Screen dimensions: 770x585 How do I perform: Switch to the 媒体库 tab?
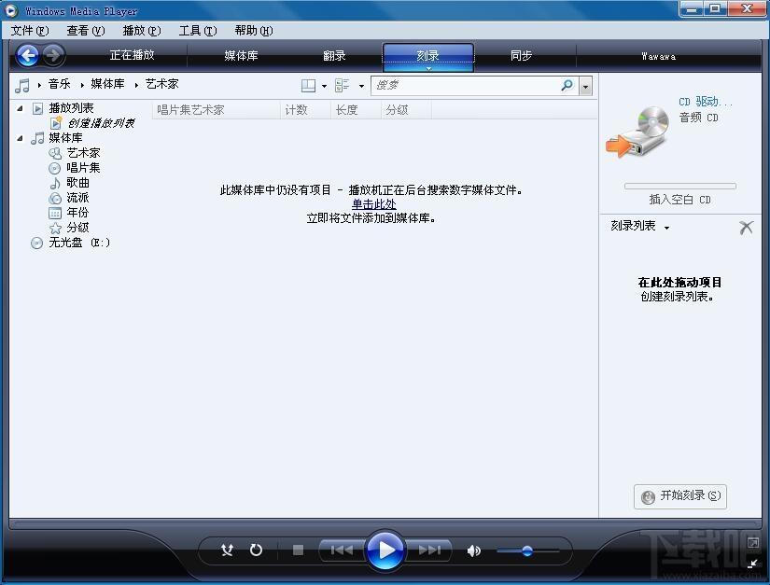241,55
